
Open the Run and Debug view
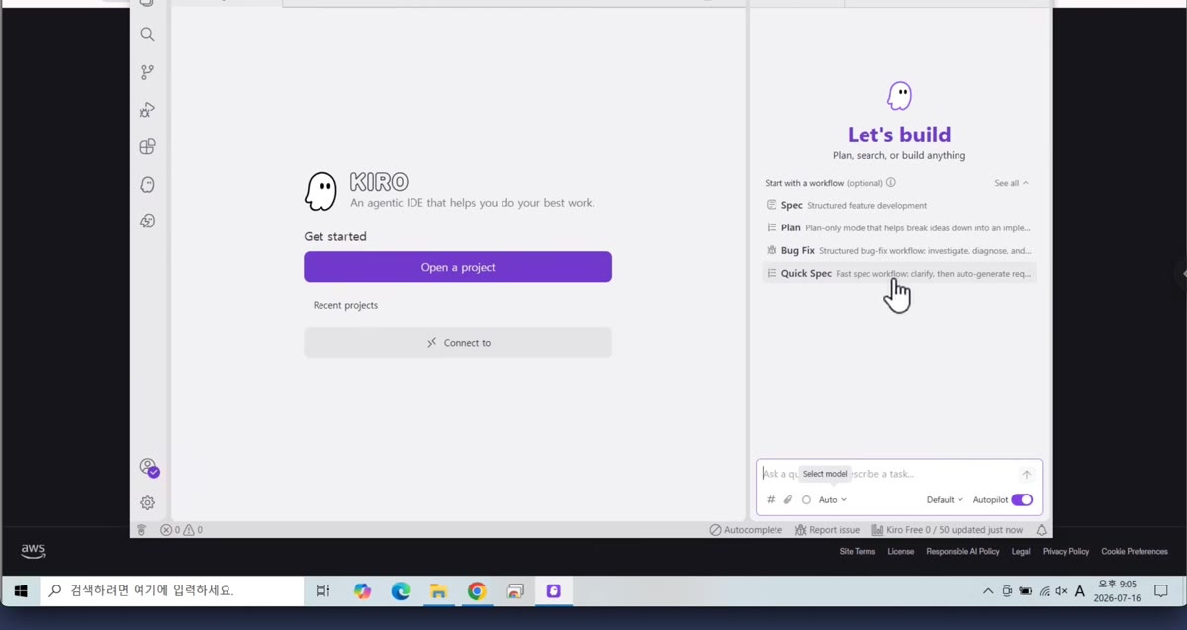click(x=147, y=110)
